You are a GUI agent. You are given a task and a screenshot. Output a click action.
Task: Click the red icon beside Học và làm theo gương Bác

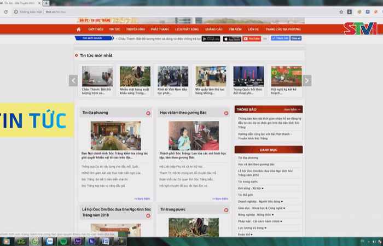point(226,113)
